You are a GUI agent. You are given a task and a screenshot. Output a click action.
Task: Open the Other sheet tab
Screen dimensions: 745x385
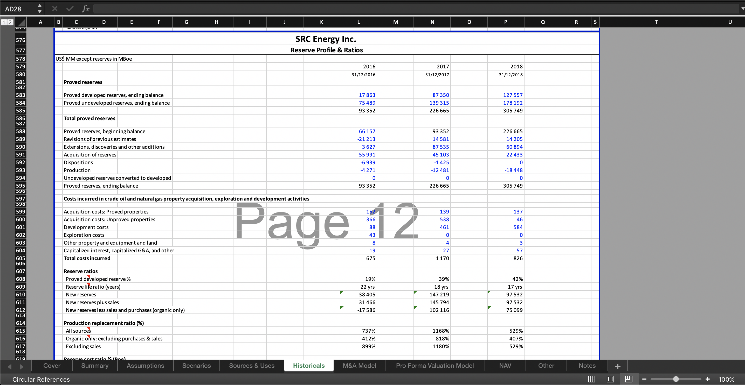pos(546,365)
